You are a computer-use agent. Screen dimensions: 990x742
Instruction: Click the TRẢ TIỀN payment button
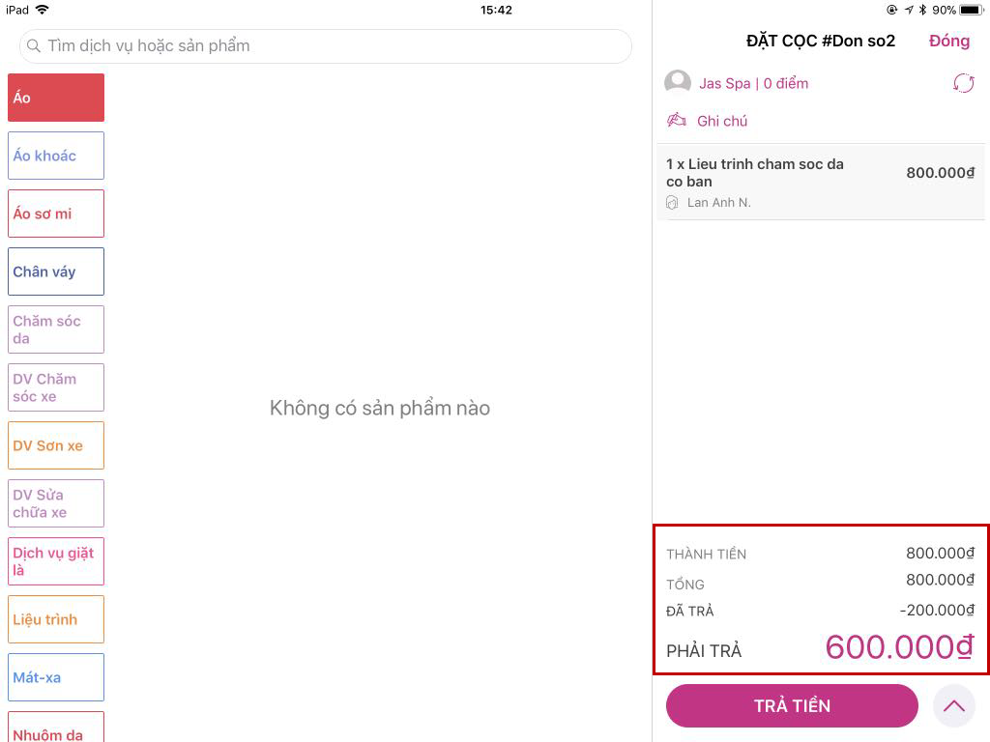[792, 706]
